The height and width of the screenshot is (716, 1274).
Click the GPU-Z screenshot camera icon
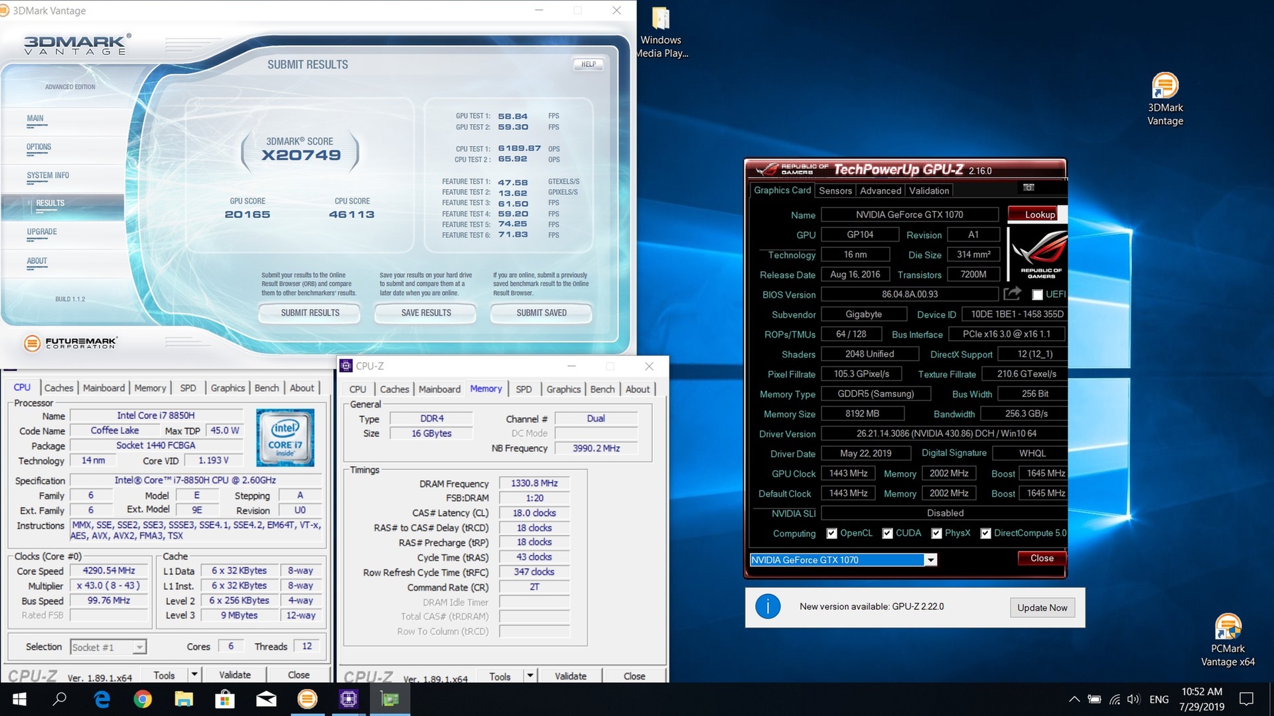(1028, 188)
